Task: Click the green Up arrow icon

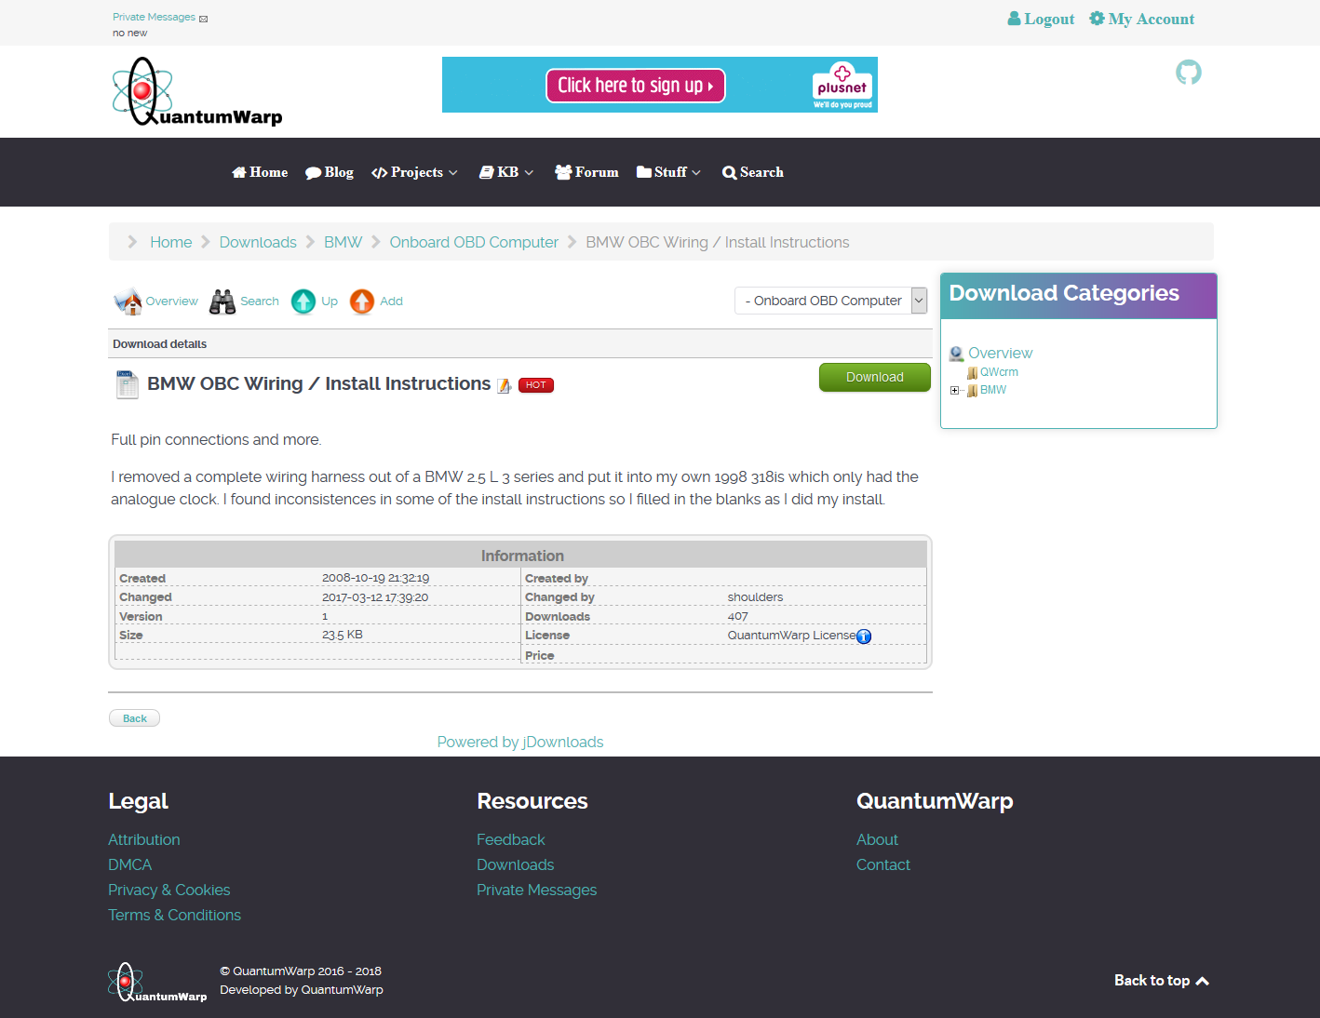Action: [303, 301]
